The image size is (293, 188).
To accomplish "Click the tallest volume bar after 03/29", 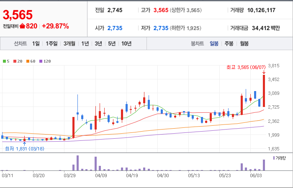I will click(77, 163).
